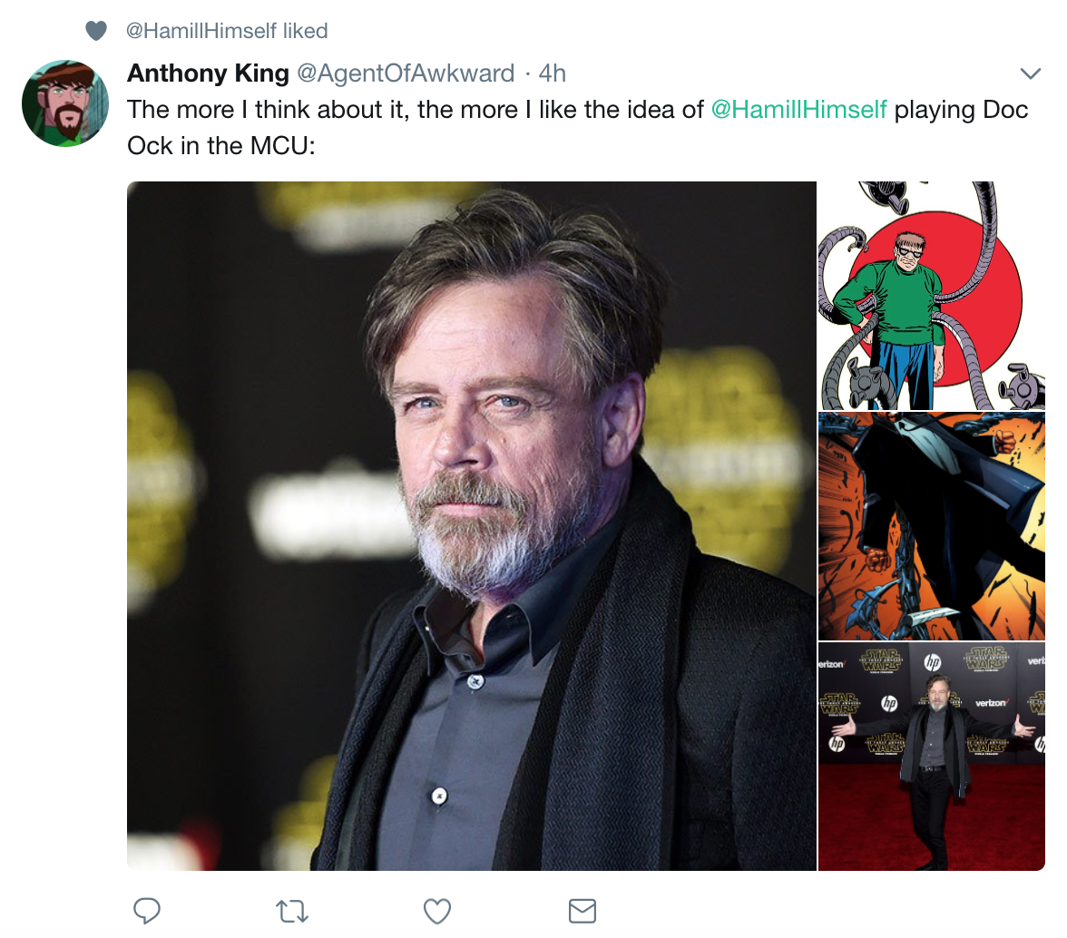
Task: Click the small filled heart beside liked notice
Action: pos(96,31)
